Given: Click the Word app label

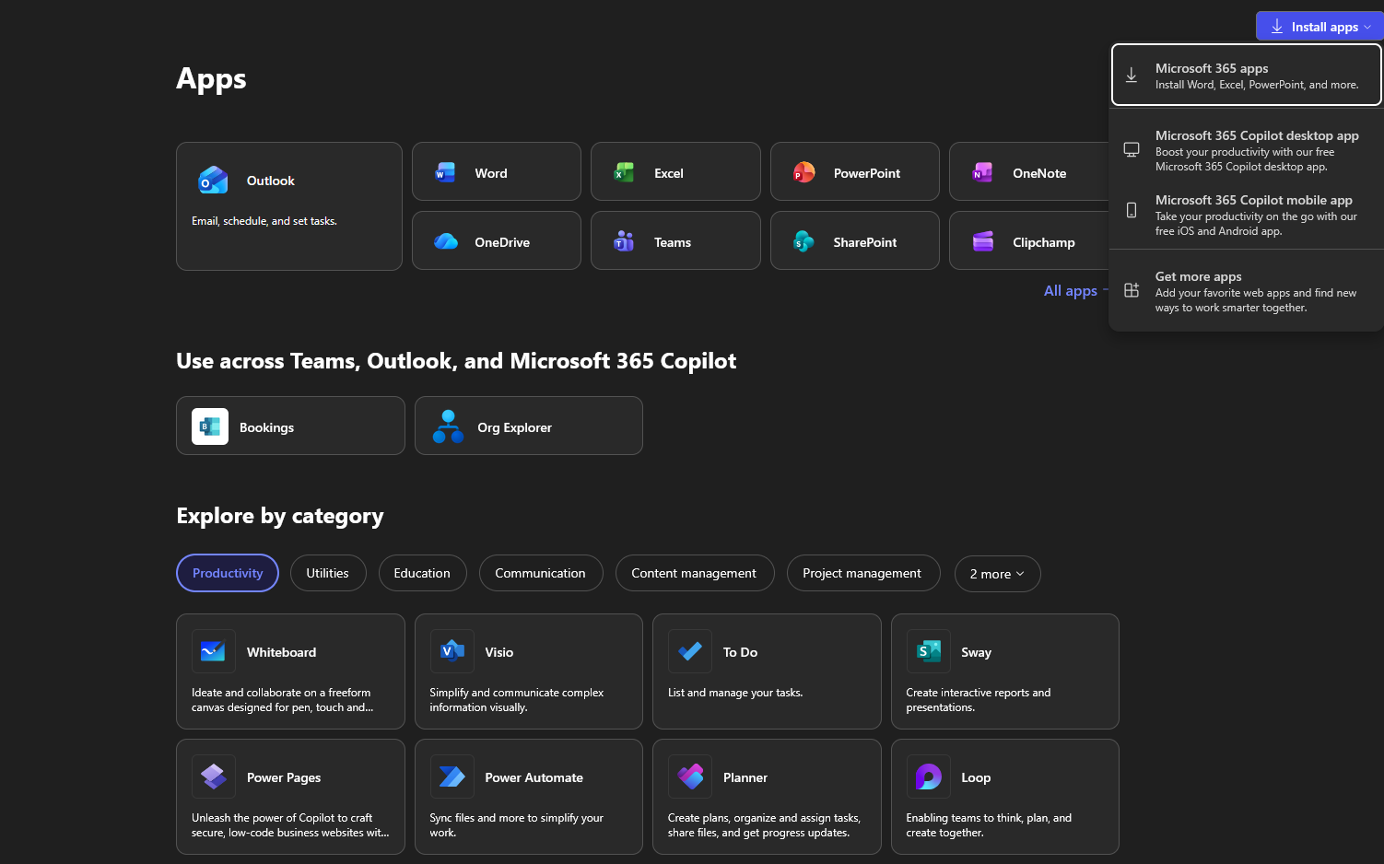Looking at the screenshot, I should (491, 173).
